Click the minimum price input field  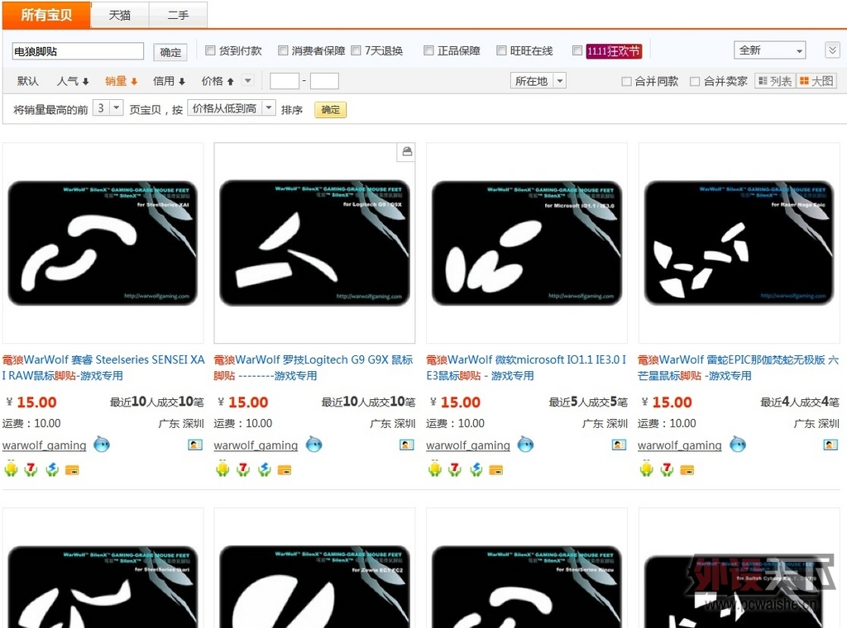(x=285, y=81)
